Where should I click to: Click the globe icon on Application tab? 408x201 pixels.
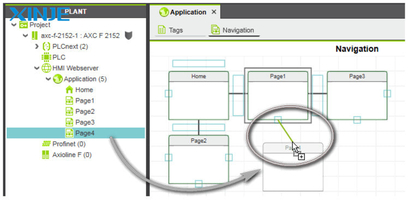pyautogui.click(x=164, y=12)
